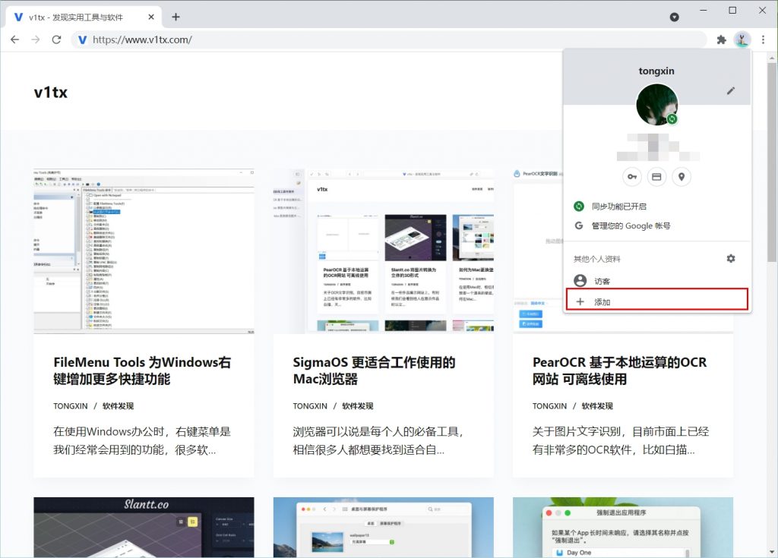Click the scrollbar down arrow

point(772,552)
